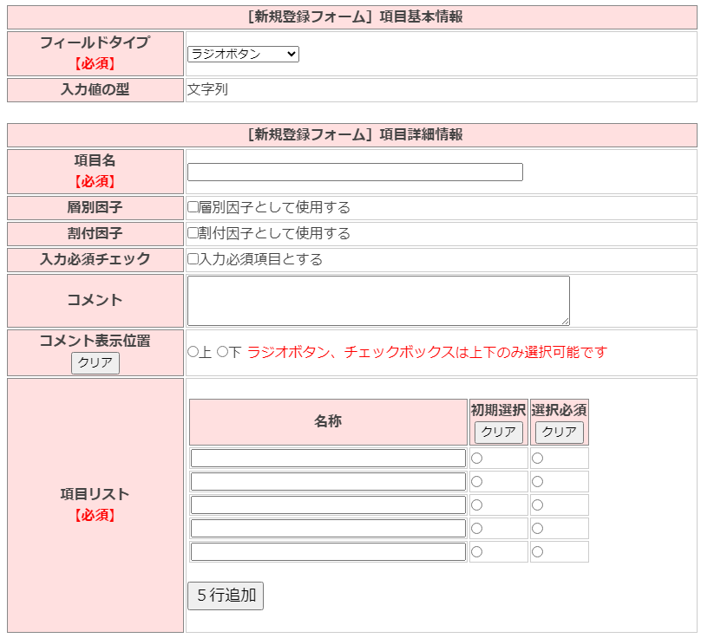Focus the fifth 名称 input row
The width and height of the screenshot is (701, 638).
(328, 552)
